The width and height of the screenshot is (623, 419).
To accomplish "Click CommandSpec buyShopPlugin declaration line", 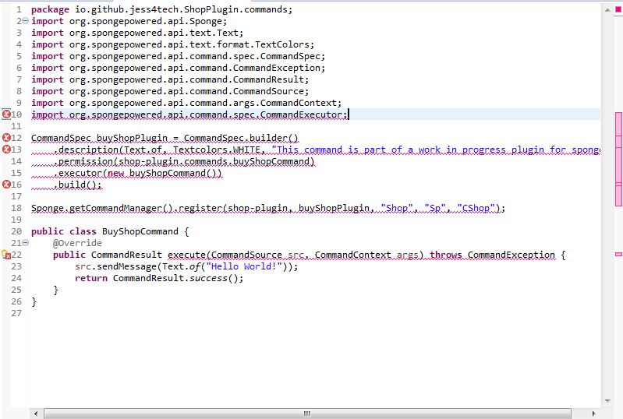I will point(165,138).
